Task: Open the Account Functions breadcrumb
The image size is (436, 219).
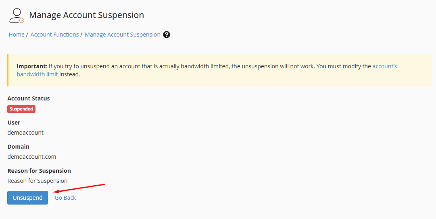Action: click(x=54, y=35)
